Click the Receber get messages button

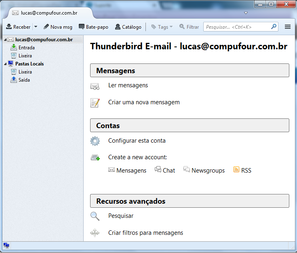pyautogui.click(x=18, y=27)
